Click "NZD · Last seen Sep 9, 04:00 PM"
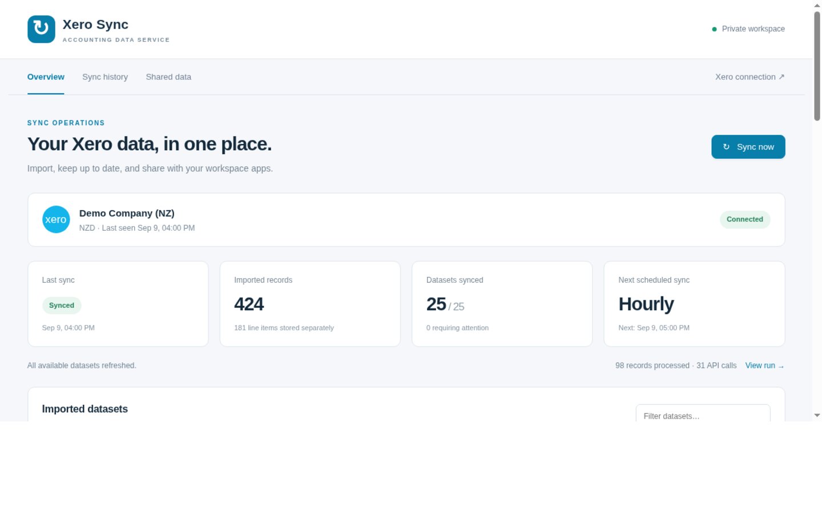822x514 pixels. click(137, 228)
